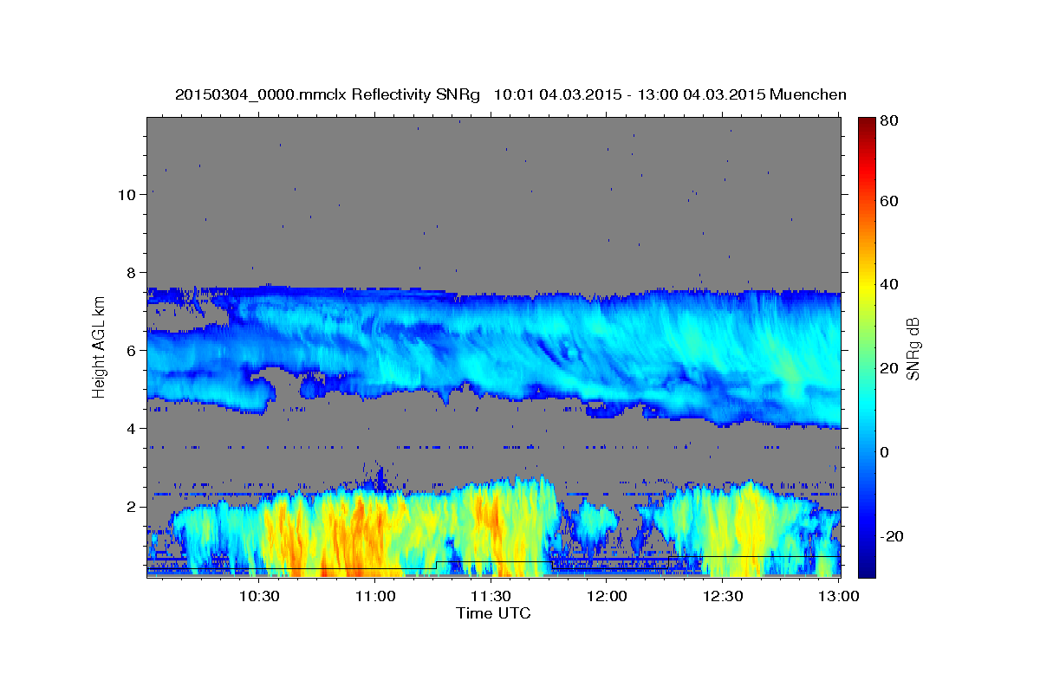Click the colorbar value -20
This screenshot has width=1040, height=693.
894,536
